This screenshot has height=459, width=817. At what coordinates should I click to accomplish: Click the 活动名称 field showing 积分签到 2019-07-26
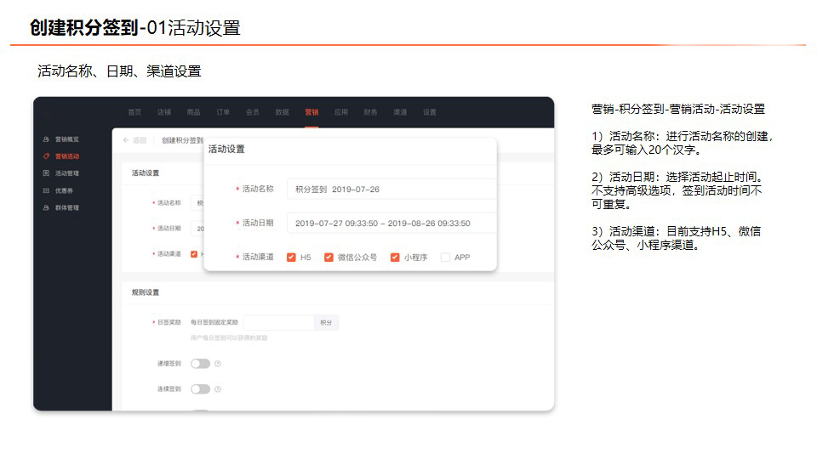click(x=391, y=189)
